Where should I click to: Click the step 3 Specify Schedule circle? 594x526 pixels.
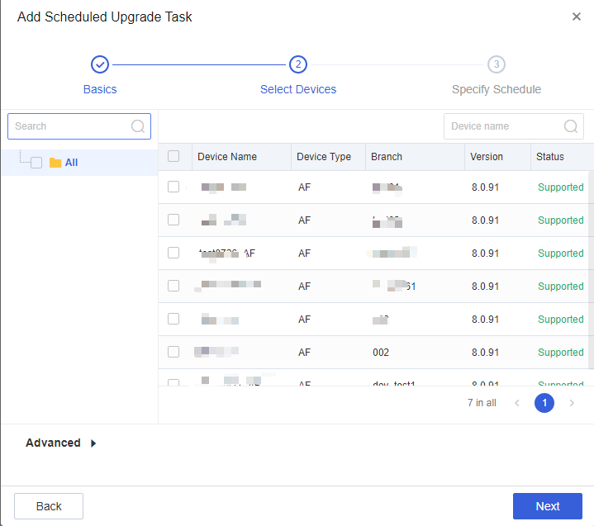tap(496, 64)
